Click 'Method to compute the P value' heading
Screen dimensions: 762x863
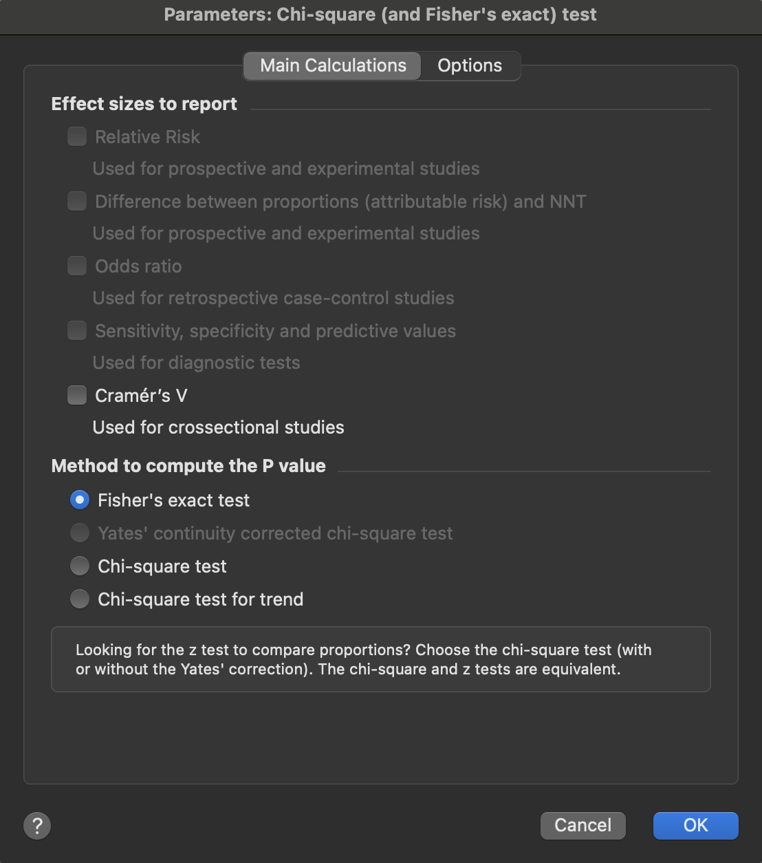click(x=188, y=466)
